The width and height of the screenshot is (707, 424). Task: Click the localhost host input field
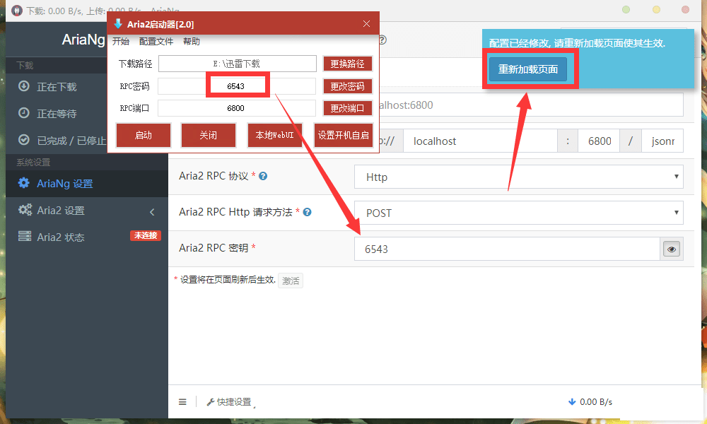[480, 141]
